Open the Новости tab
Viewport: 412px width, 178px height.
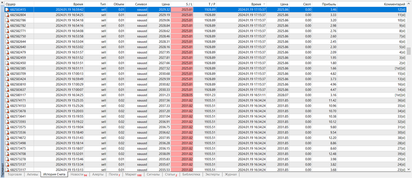tap(79, 174)
